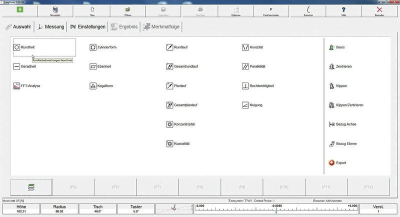Select the Rundheit roundness icon
This screenshot has height=217, width=400.
click(x=16, y=47)
